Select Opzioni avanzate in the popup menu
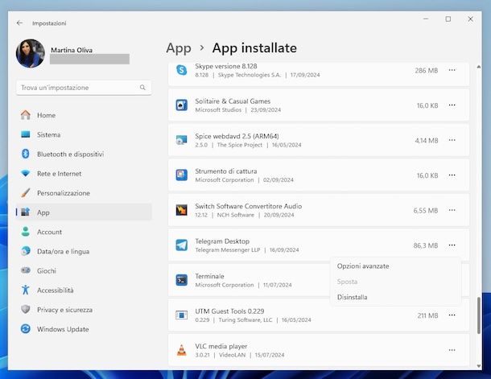 tap(363, 266)
